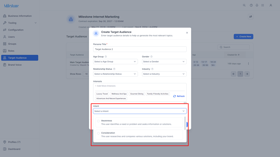
Task: Open Configuration in sidebar
Action: click(x=20, y=30)
